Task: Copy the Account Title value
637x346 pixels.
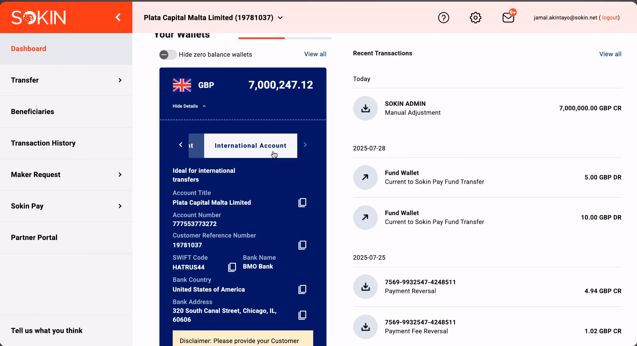Action: pos(302,203)
